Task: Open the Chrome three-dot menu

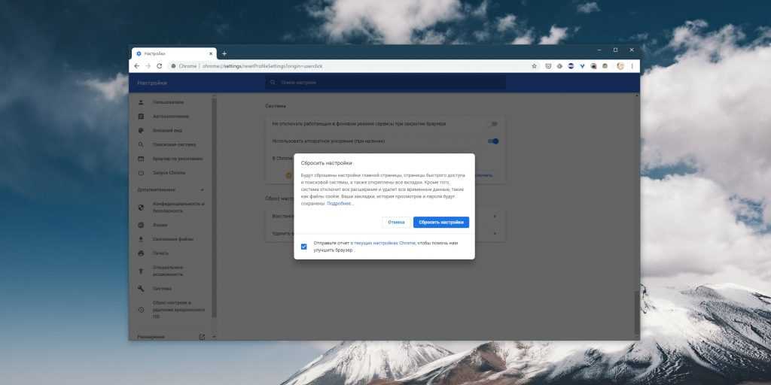Action: (x=632, y=66)
